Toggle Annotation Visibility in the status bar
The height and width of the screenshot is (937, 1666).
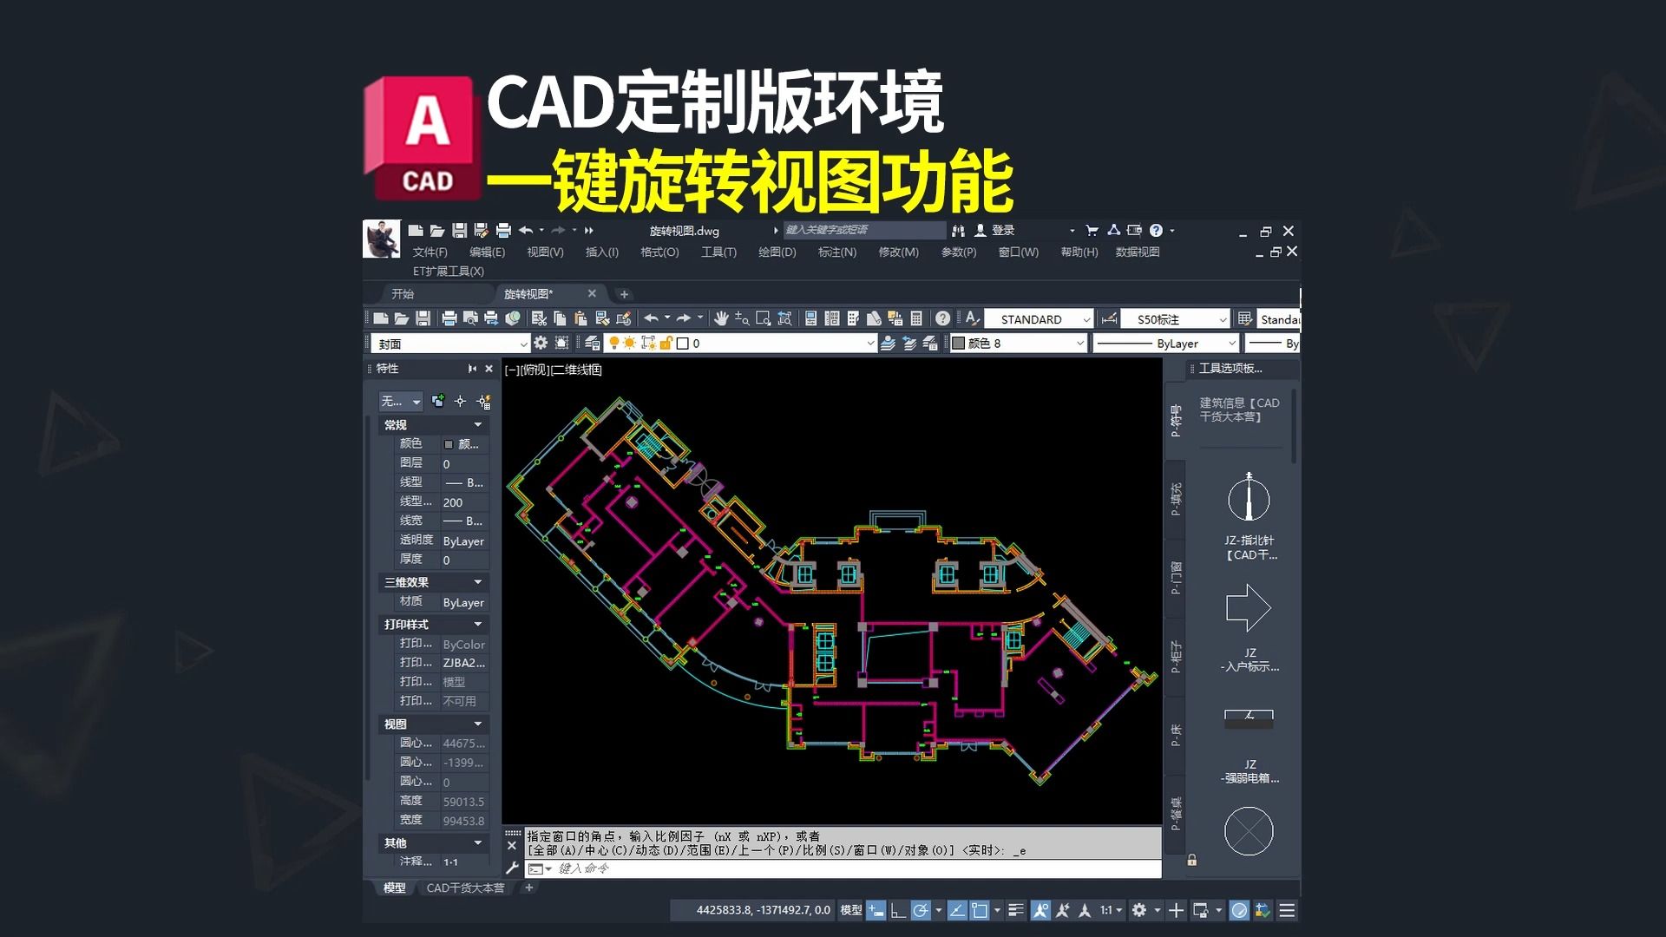click(1040, 910)
